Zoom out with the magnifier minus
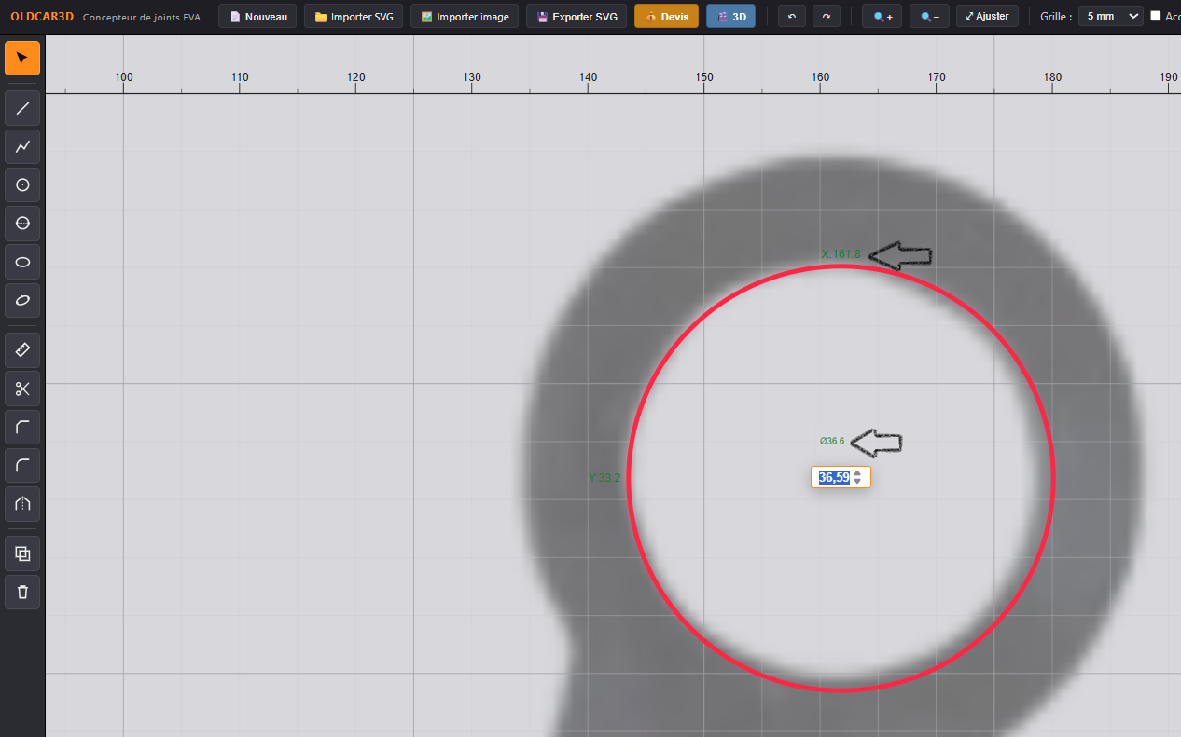 [929, 16]
